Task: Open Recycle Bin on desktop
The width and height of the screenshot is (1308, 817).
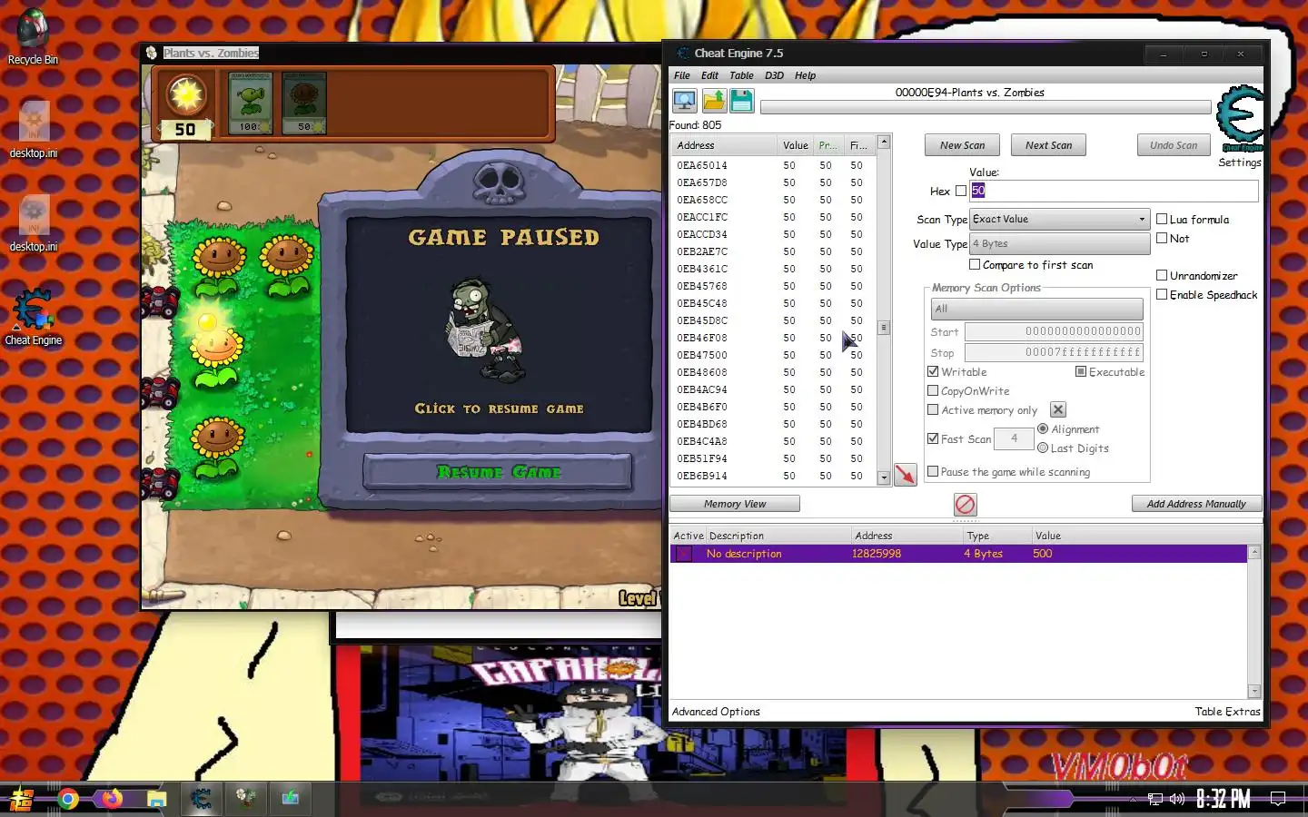Action: click(x=33, y=36)
